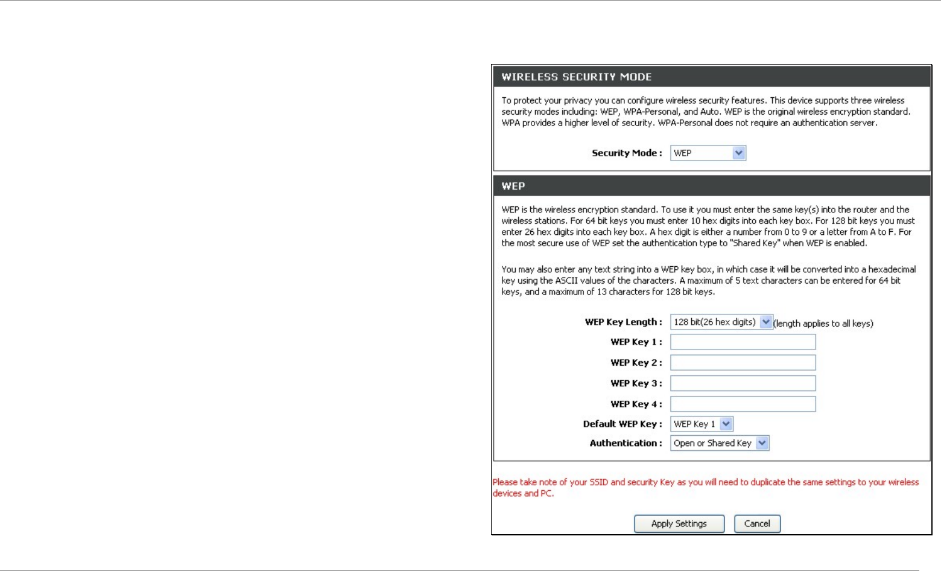Image resolution: width=941 pixels, height=571 pixels.
Task: Click the 'WEP Key 1 :' label
Action: 636,342
